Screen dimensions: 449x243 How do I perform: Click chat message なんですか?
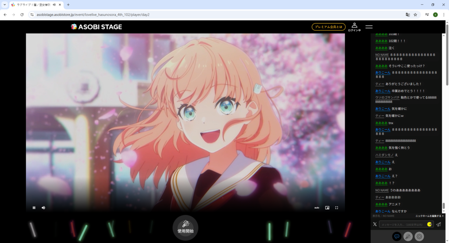click(399, 211)
